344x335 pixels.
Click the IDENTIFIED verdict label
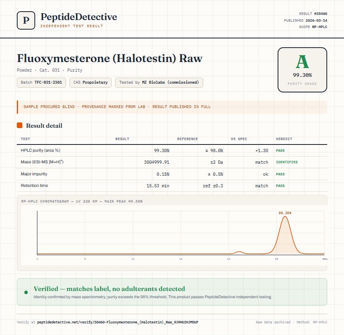(287, 162)
